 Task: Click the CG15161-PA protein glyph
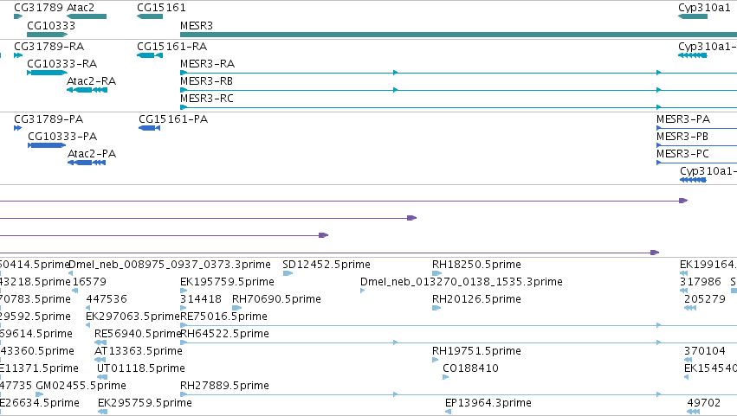coord(150,128)
